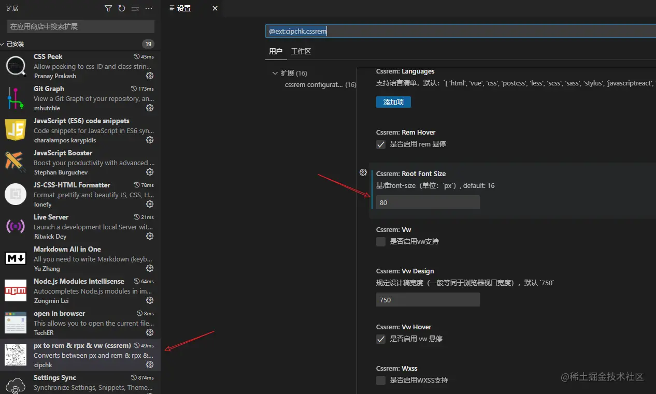Select Markdown All in One title
Screen dimensions: 656x394
point(67,249)
